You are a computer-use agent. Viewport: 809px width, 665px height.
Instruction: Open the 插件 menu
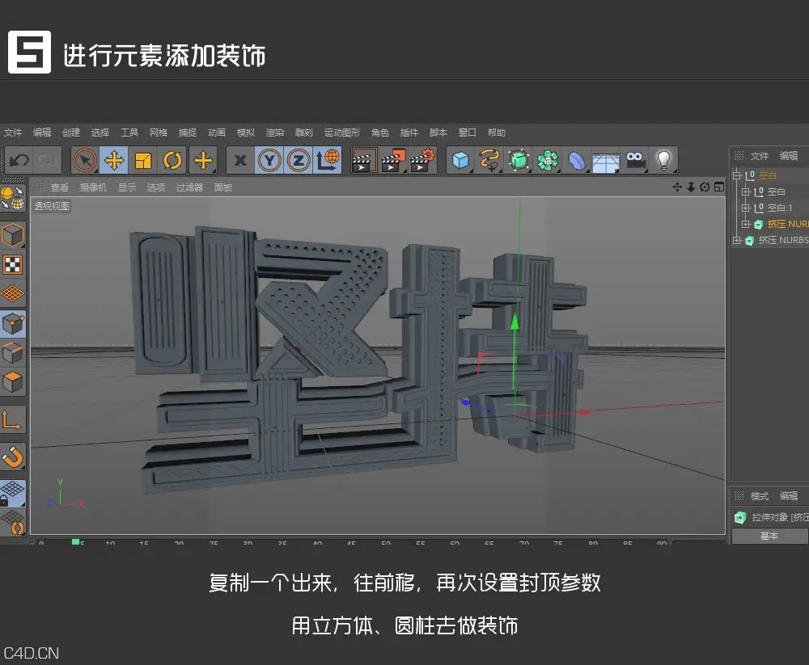409,133
